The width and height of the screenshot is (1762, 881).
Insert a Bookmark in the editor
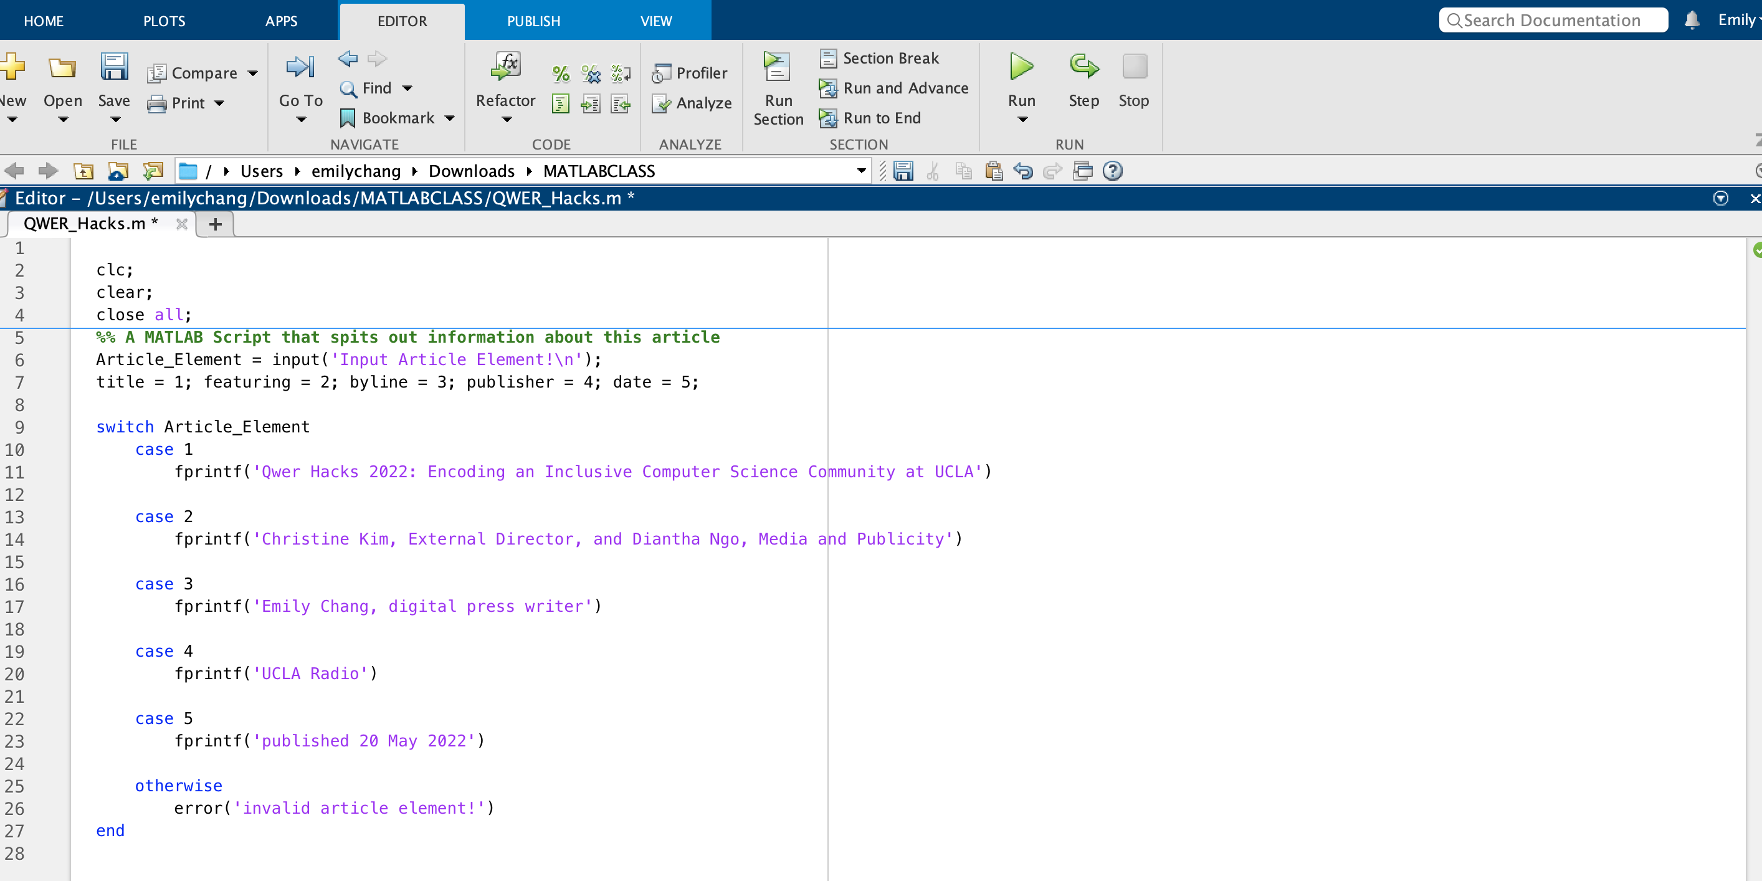[386, 117]
